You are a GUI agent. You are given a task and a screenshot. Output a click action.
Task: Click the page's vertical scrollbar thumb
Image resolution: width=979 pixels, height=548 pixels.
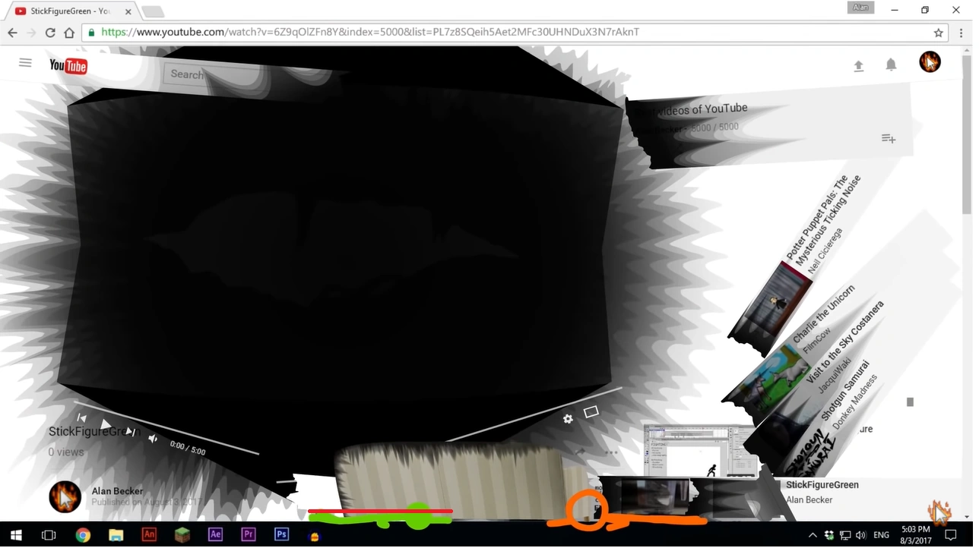coord(967,135)
